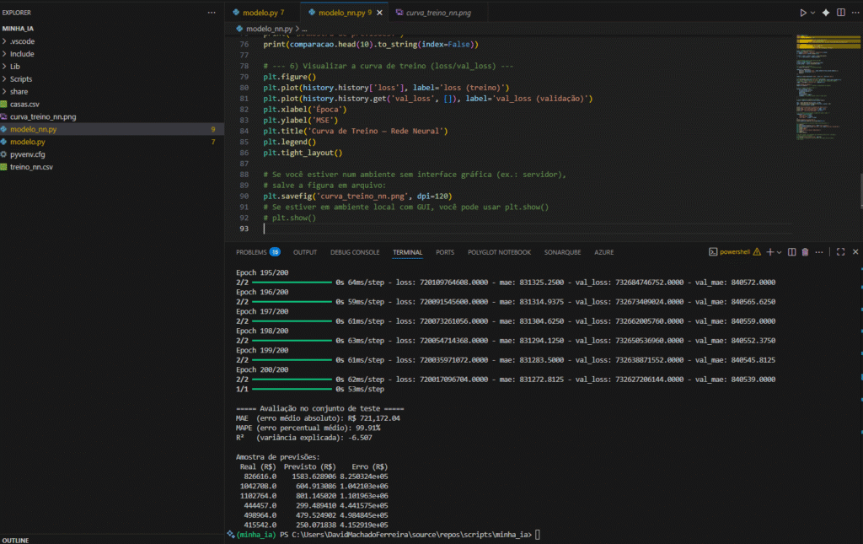Expand the Scripts folder in Explorer

click(x=21, y=78)
